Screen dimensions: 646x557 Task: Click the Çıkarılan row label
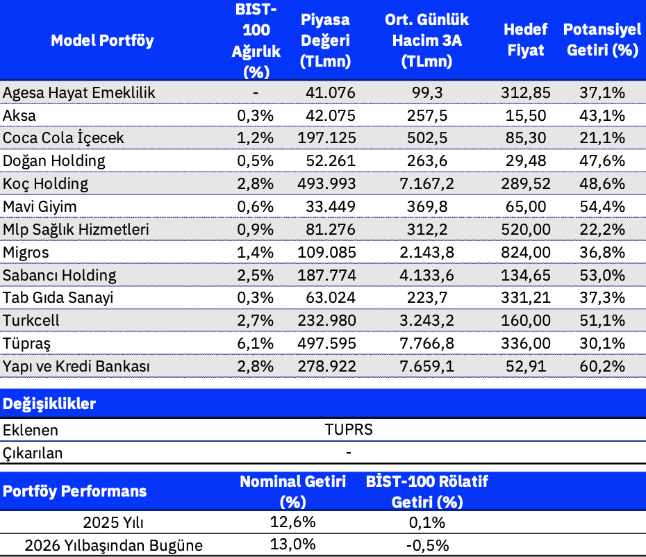point(33,454)
